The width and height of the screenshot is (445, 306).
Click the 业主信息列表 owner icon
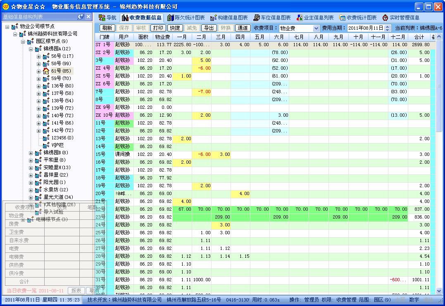pyautogui.click(x=300, y=18)
